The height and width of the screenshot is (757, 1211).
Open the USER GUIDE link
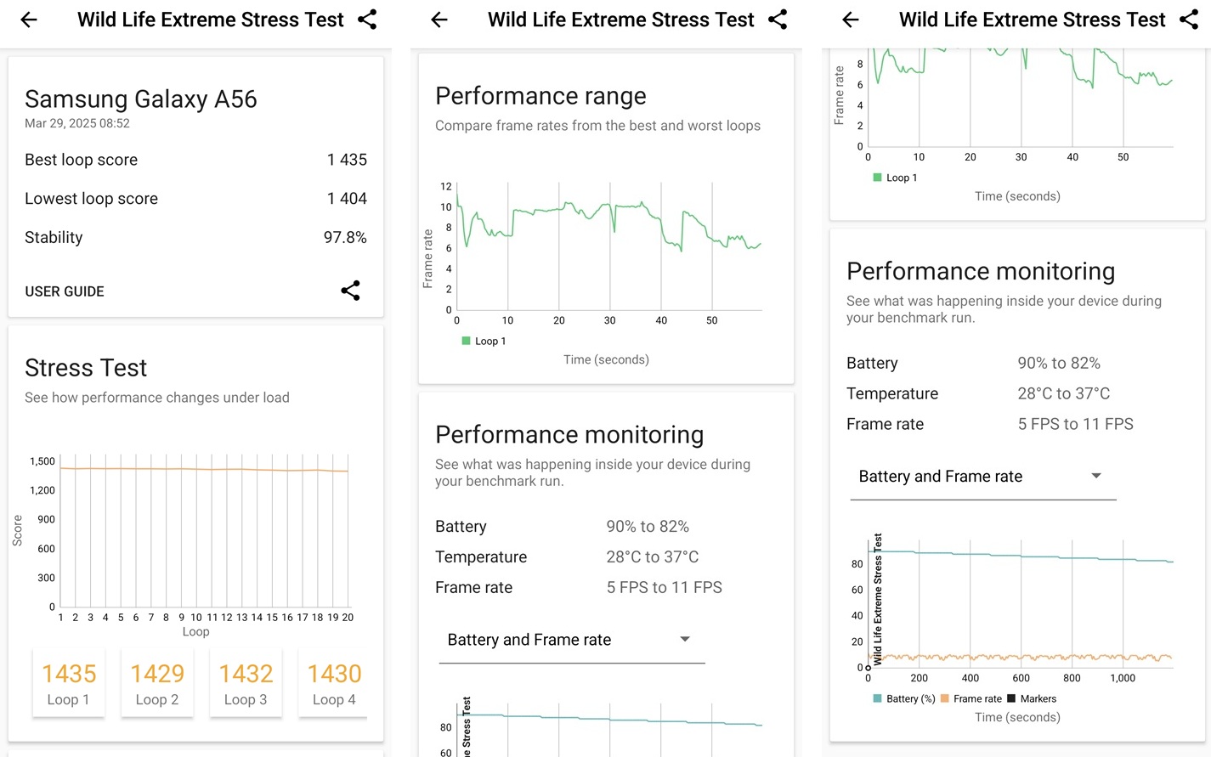[65, 291]
